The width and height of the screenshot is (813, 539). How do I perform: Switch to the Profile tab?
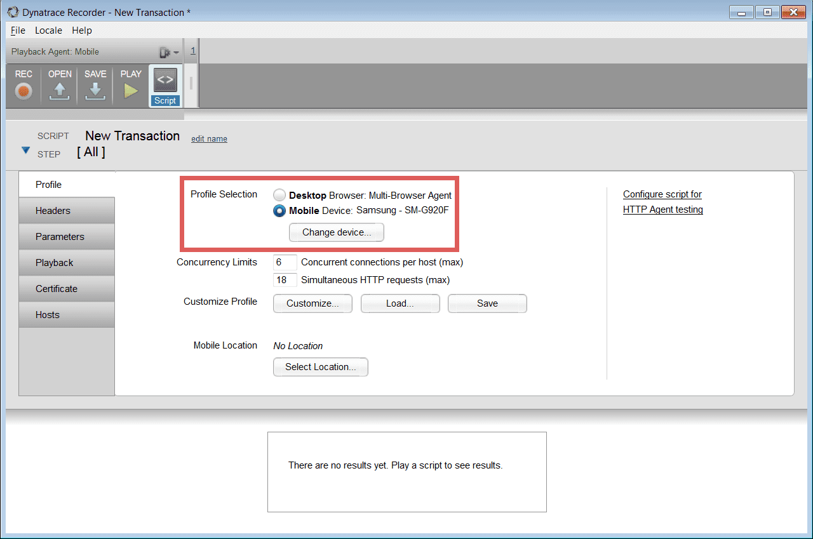tap(67, 184)
